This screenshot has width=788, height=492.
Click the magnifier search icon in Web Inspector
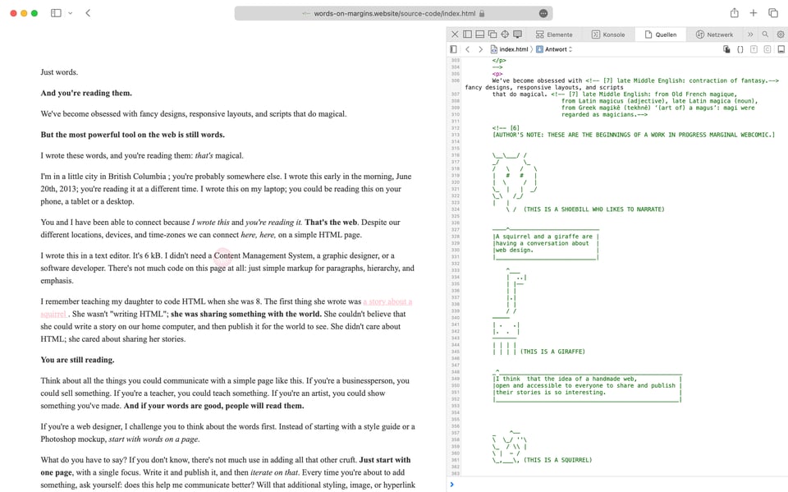764,34
